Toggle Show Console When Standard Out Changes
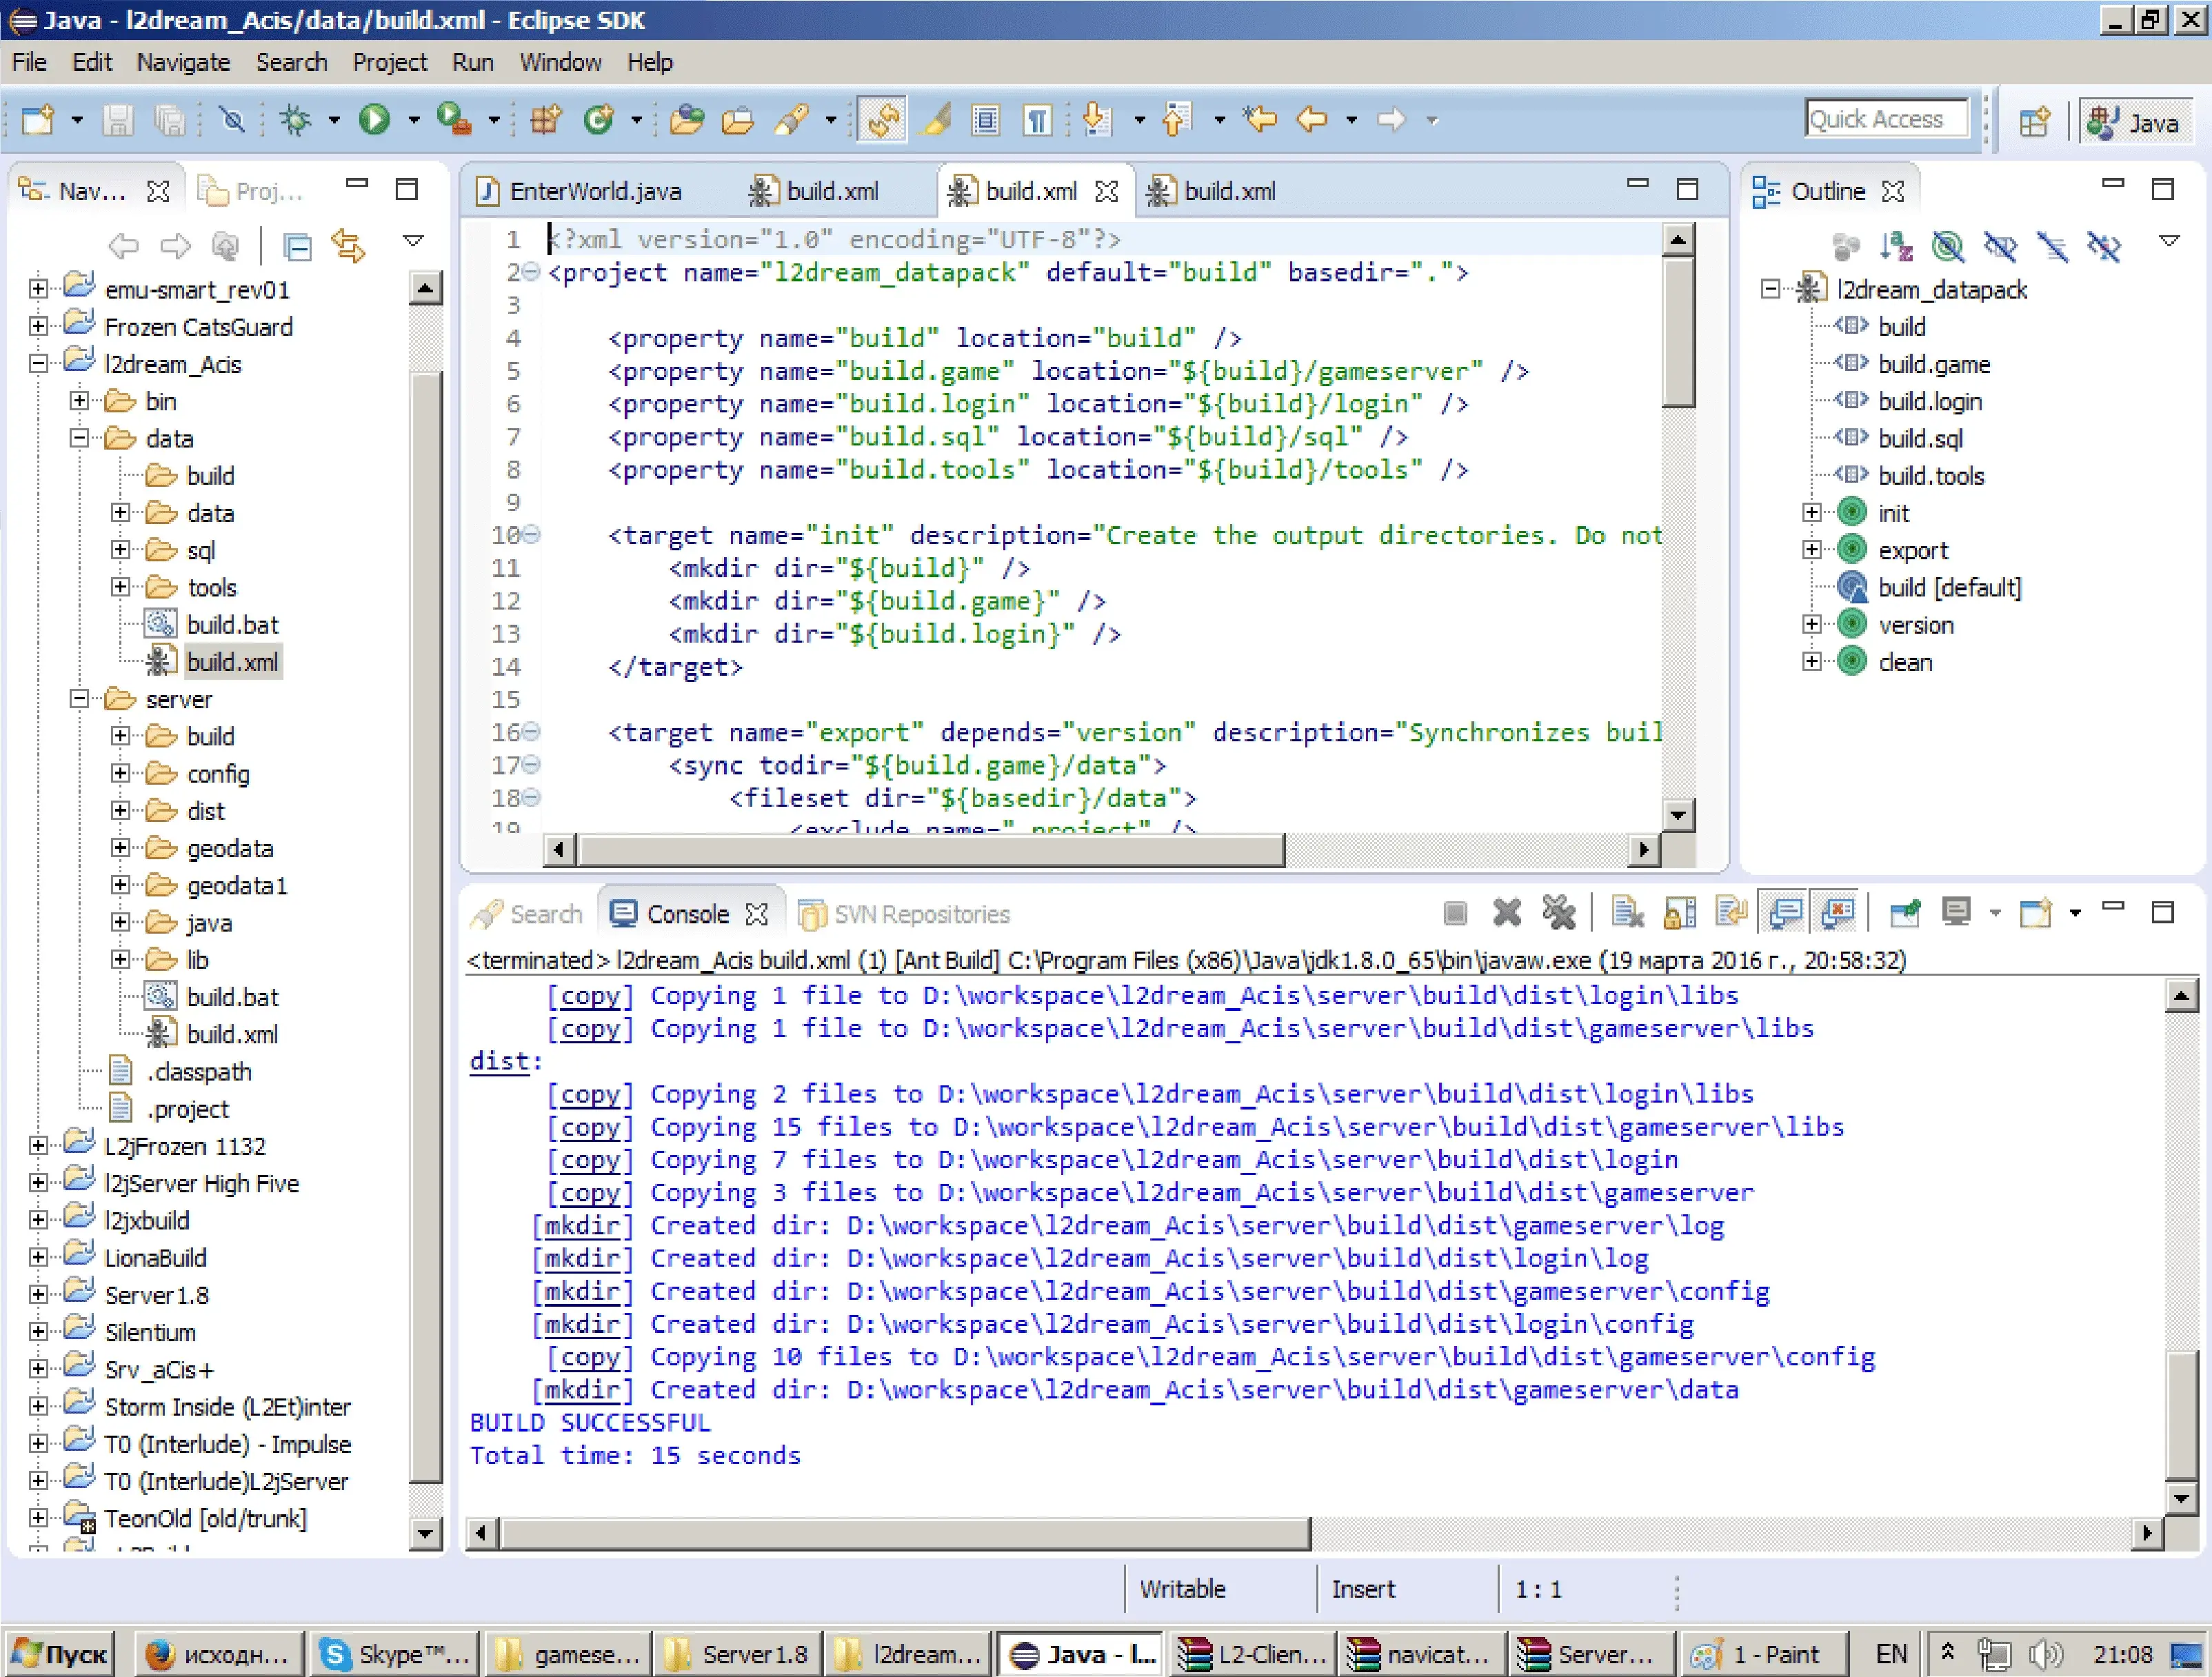This screenshot has height=1677, width=2212. (1785, 912)
